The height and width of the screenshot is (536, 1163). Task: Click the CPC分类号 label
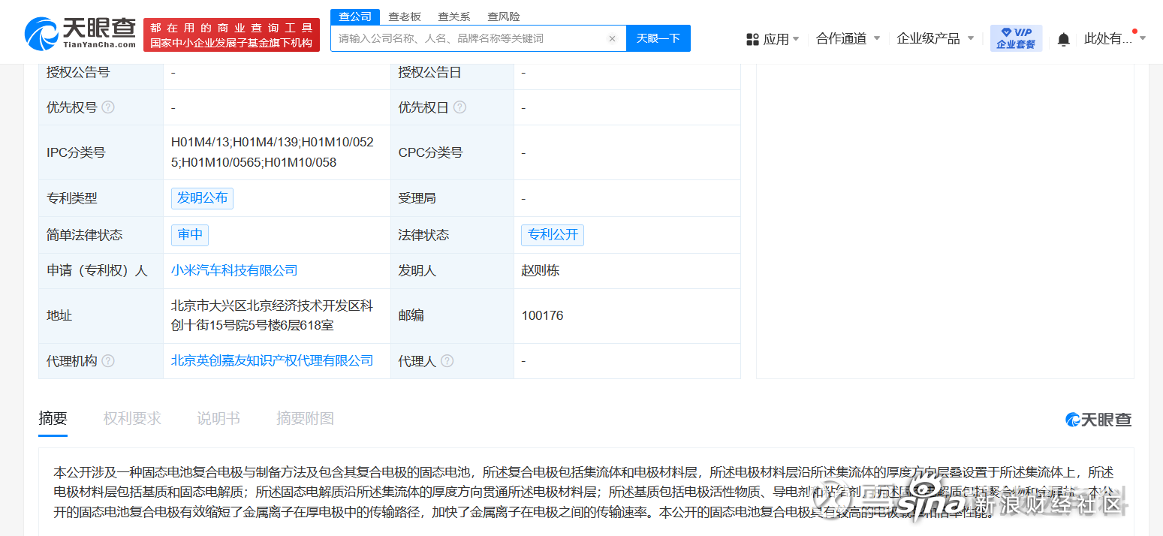(x=430, y=152)
